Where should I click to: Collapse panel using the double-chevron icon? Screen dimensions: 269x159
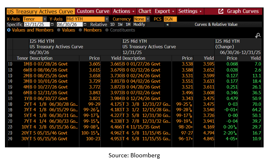click(167, 24)
